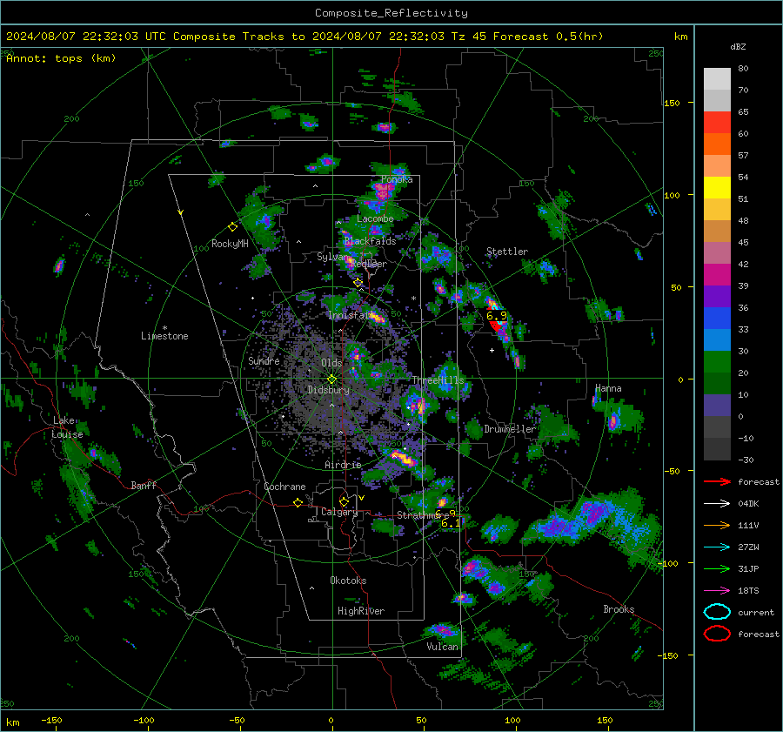This screenshot has width=783, height=732.
Task: Click the HighRiver label
Action: (361, 611)
